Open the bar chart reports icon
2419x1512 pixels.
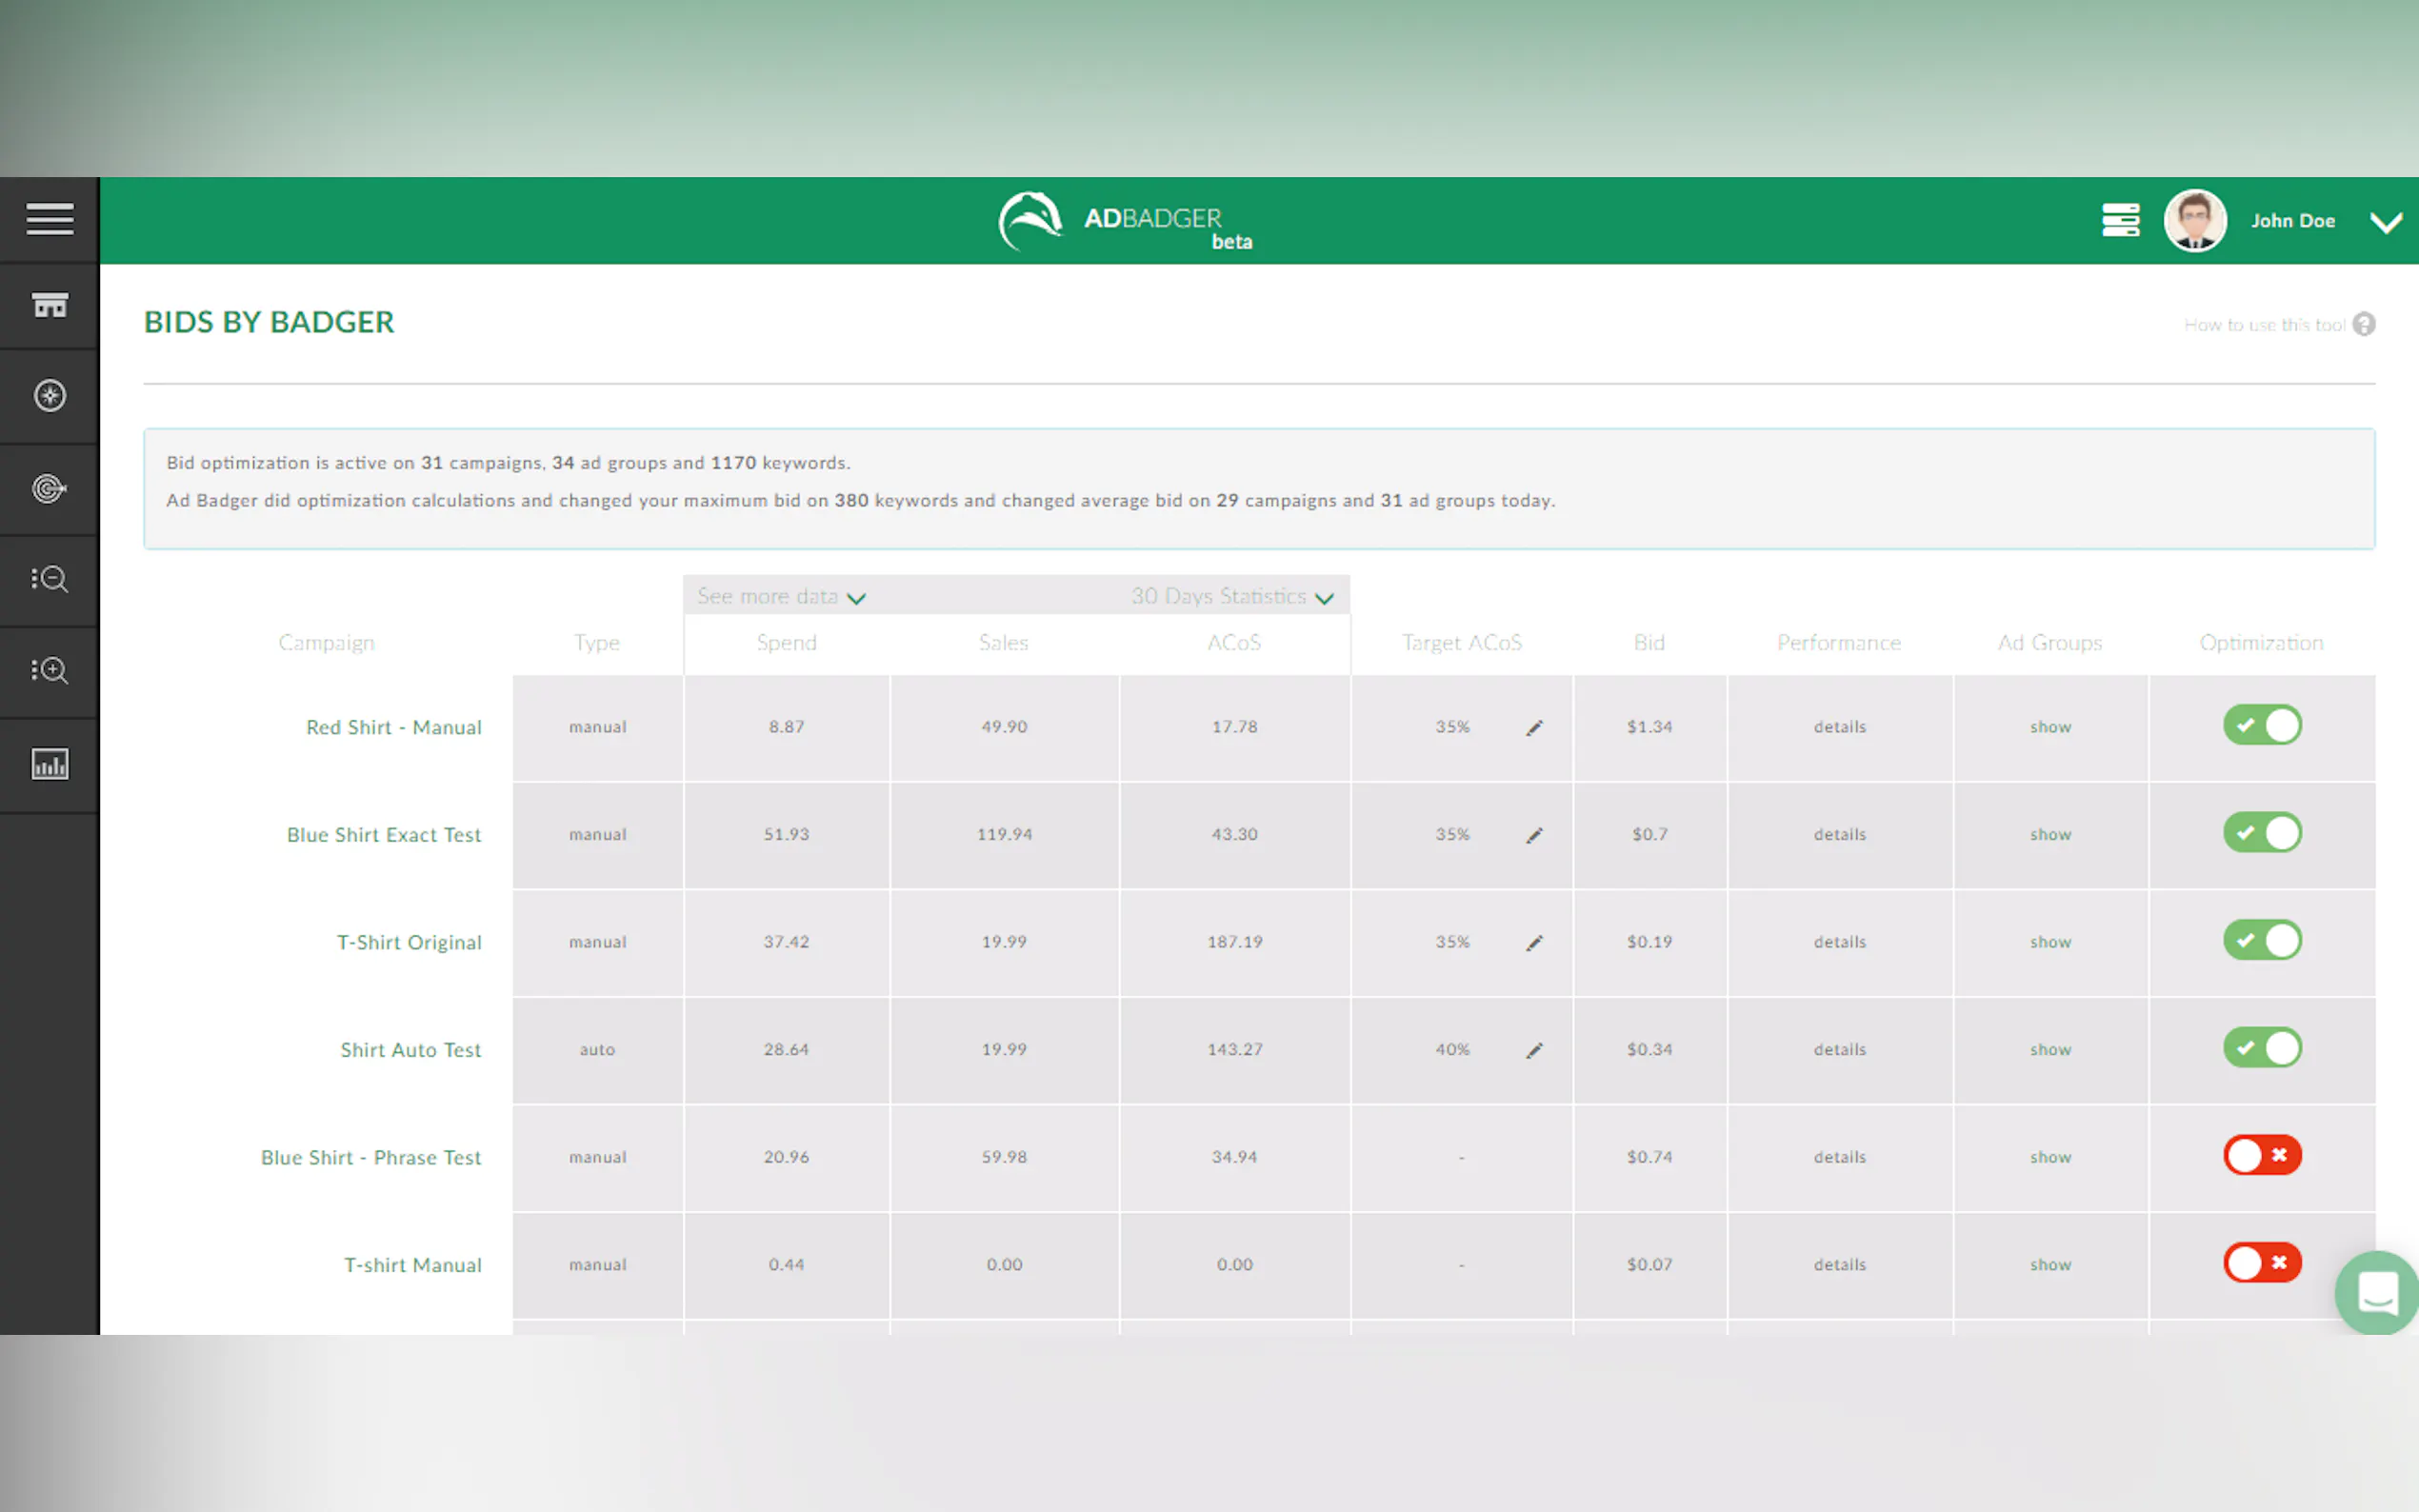(x=49, y=764)
